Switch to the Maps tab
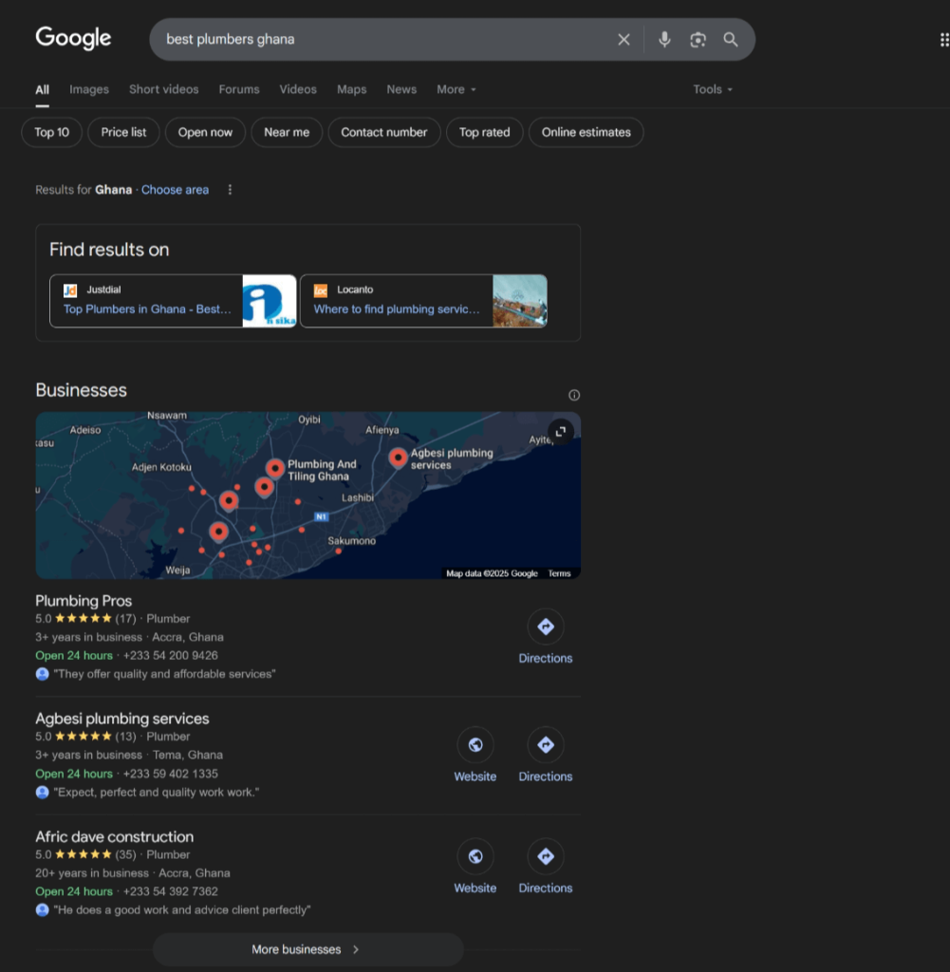 coord(352,89)
